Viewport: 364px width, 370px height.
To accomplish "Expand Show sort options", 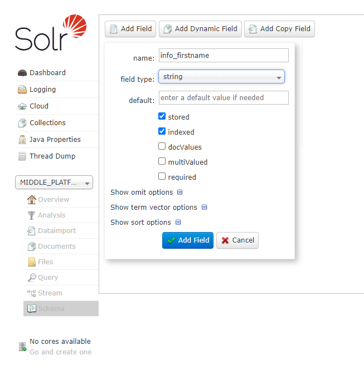I will 145,223.
